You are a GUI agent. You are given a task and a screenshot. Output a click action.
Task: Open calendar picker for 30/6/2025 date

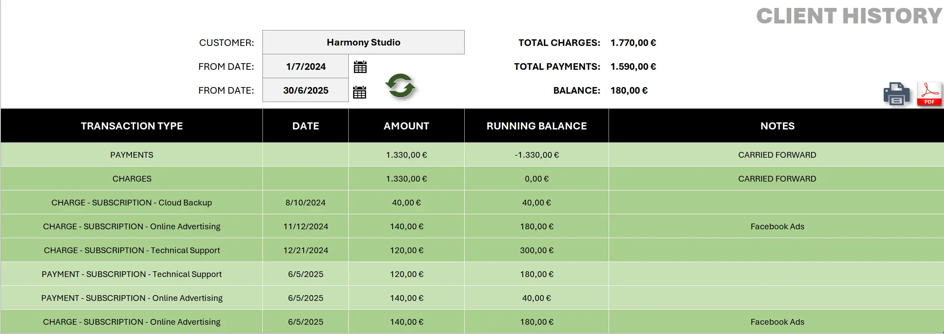(359, 92)
